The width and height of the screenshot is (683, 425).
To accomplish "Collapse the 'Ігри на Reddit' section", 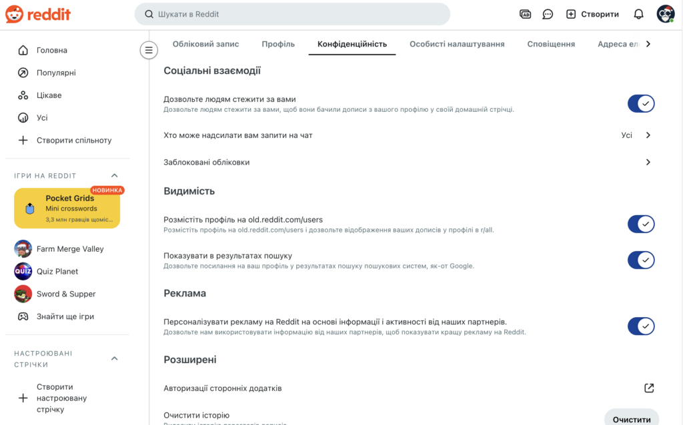I will coord(114,175).
